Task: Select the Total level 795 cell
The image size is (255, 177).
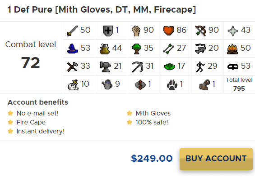Action: tap(239, 84)
